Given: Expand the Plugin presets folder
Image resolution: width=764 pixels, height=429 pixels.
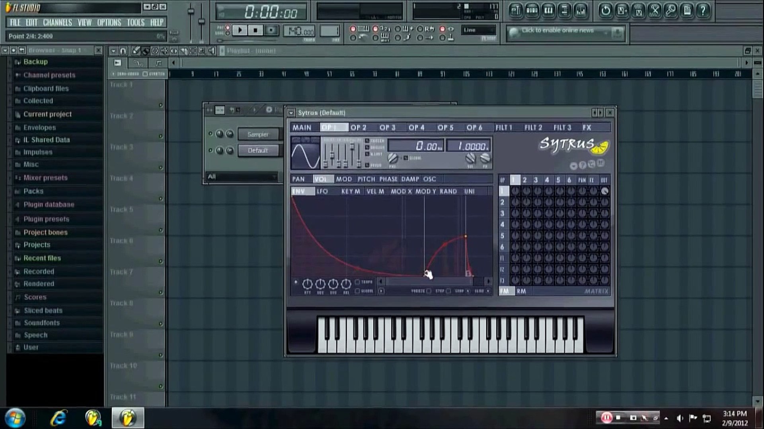Looking at the screenshot, I should (x=46, y=219).
